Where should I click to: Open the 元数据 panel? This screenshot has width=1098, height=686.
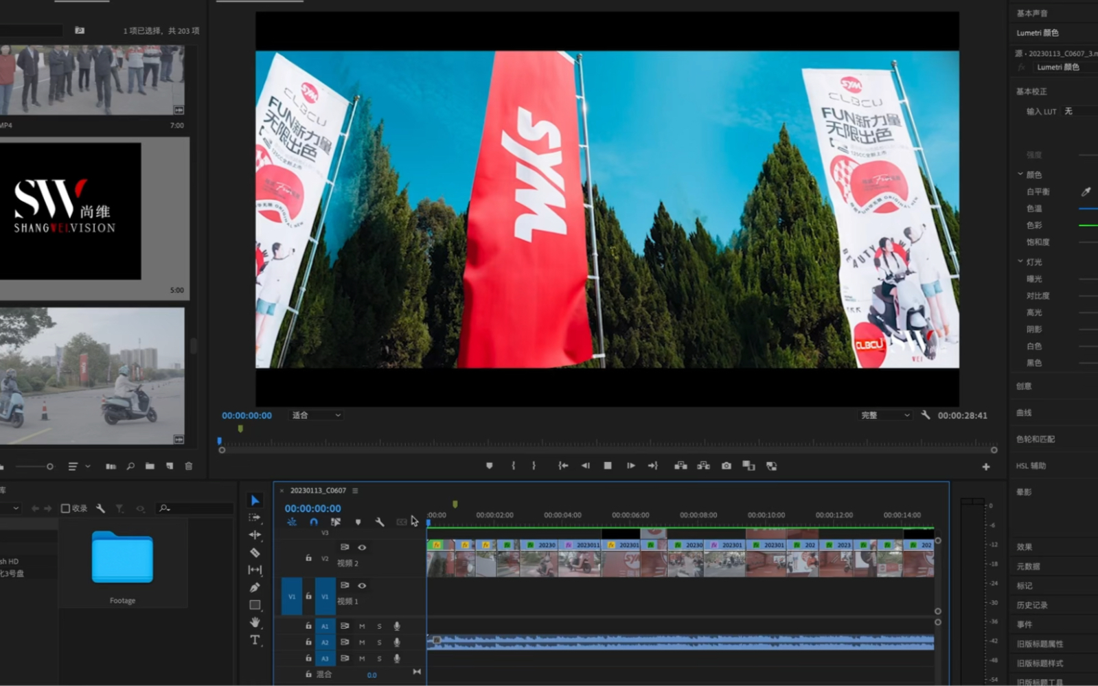click(x=1028, y=567)
